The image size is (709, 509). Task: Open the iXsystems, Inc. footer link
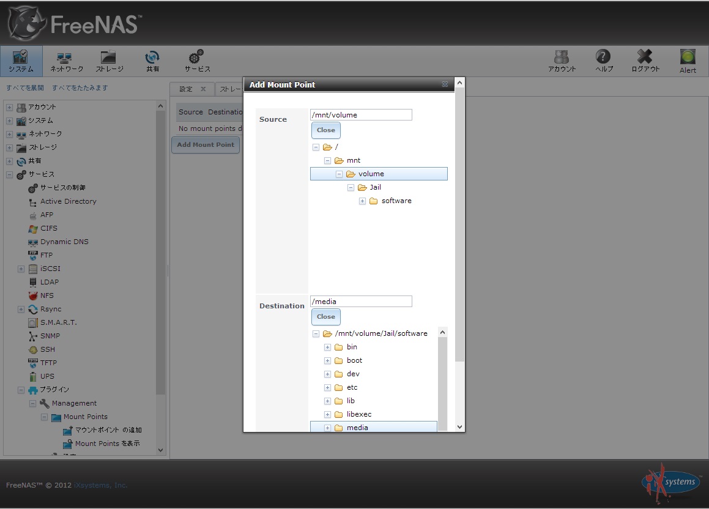coord(100,485)
